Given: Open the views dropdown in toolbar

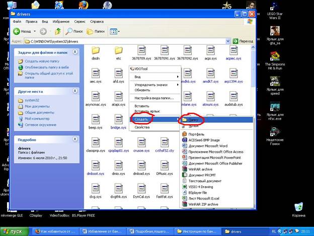Looking at the screenshot, I should pyautogui.click(x=115, y=31).
